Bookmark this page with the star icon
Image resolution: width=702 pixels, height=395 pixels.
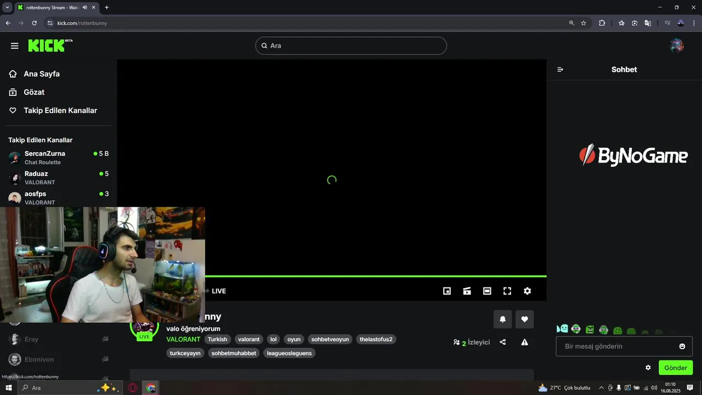584,23
